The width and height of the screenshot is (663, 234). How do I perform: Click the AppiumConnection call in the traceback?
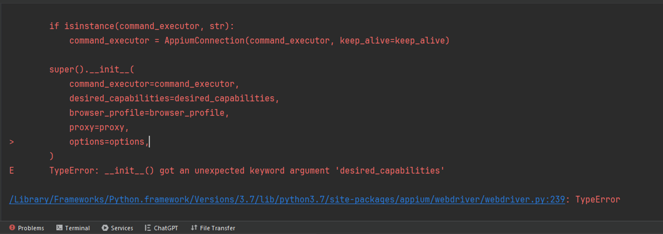[204, 41]
